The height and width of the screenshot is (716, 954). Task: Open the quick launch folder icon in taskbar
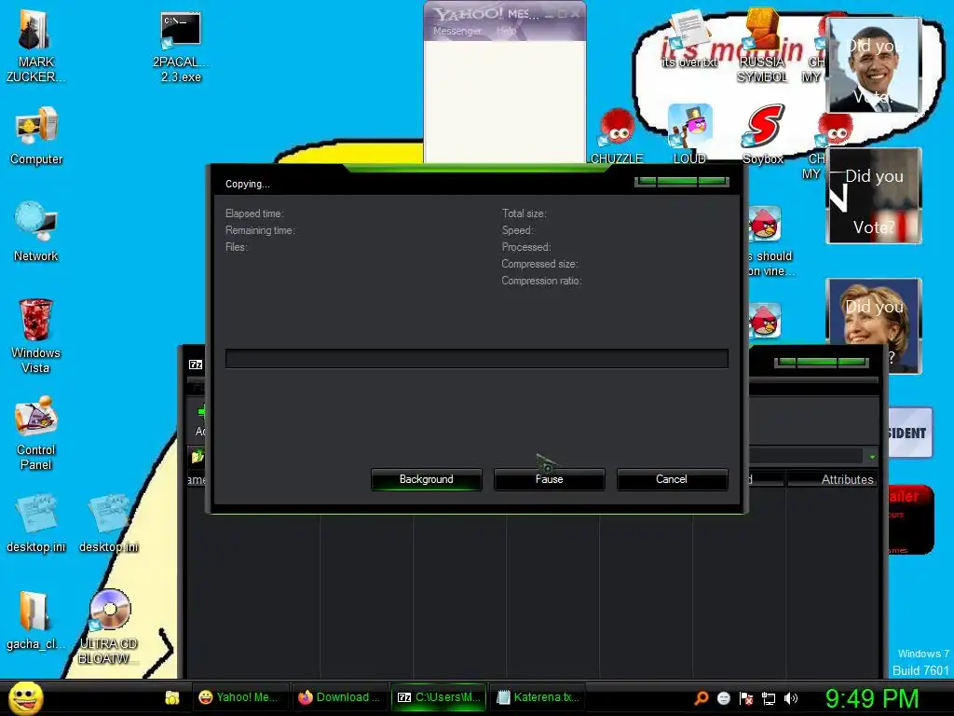point(172,697)
